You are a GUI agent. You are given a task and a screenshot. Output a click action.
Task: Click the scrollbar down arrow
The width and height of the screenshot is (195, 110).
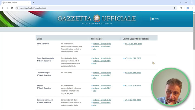(x=194, y=109)
